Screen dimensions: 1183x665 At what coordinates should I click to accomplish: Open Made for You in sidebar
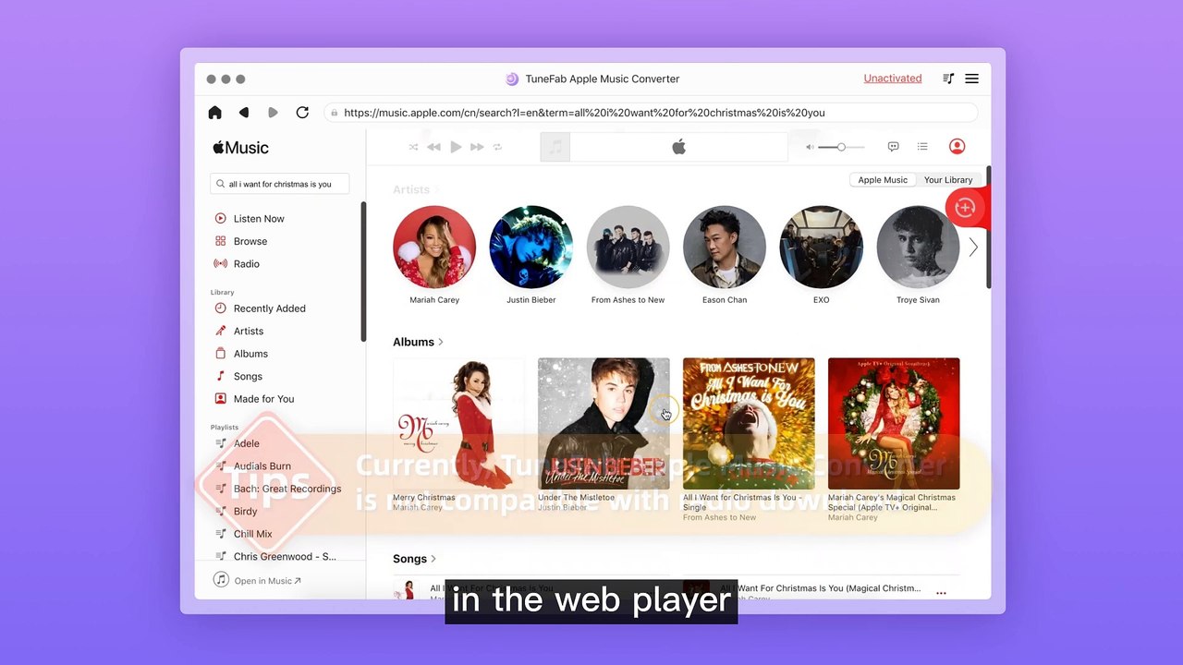[x=263, y=399]
